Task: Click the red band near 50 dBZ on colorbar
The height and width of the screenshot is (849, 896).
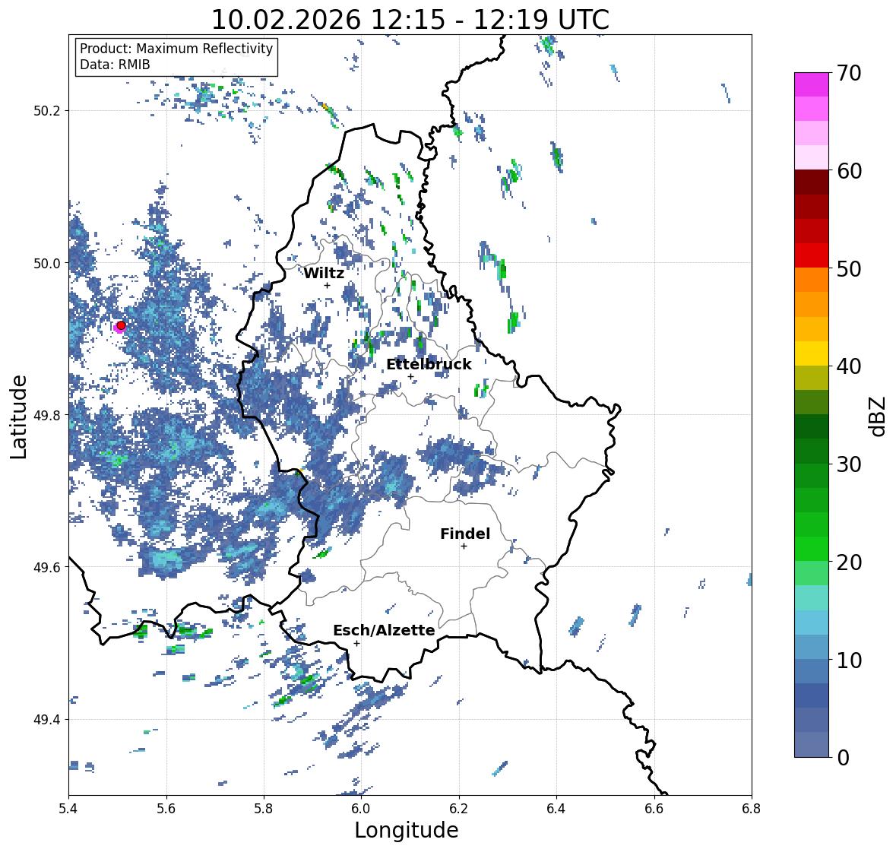Action: (x=812, y=255)
